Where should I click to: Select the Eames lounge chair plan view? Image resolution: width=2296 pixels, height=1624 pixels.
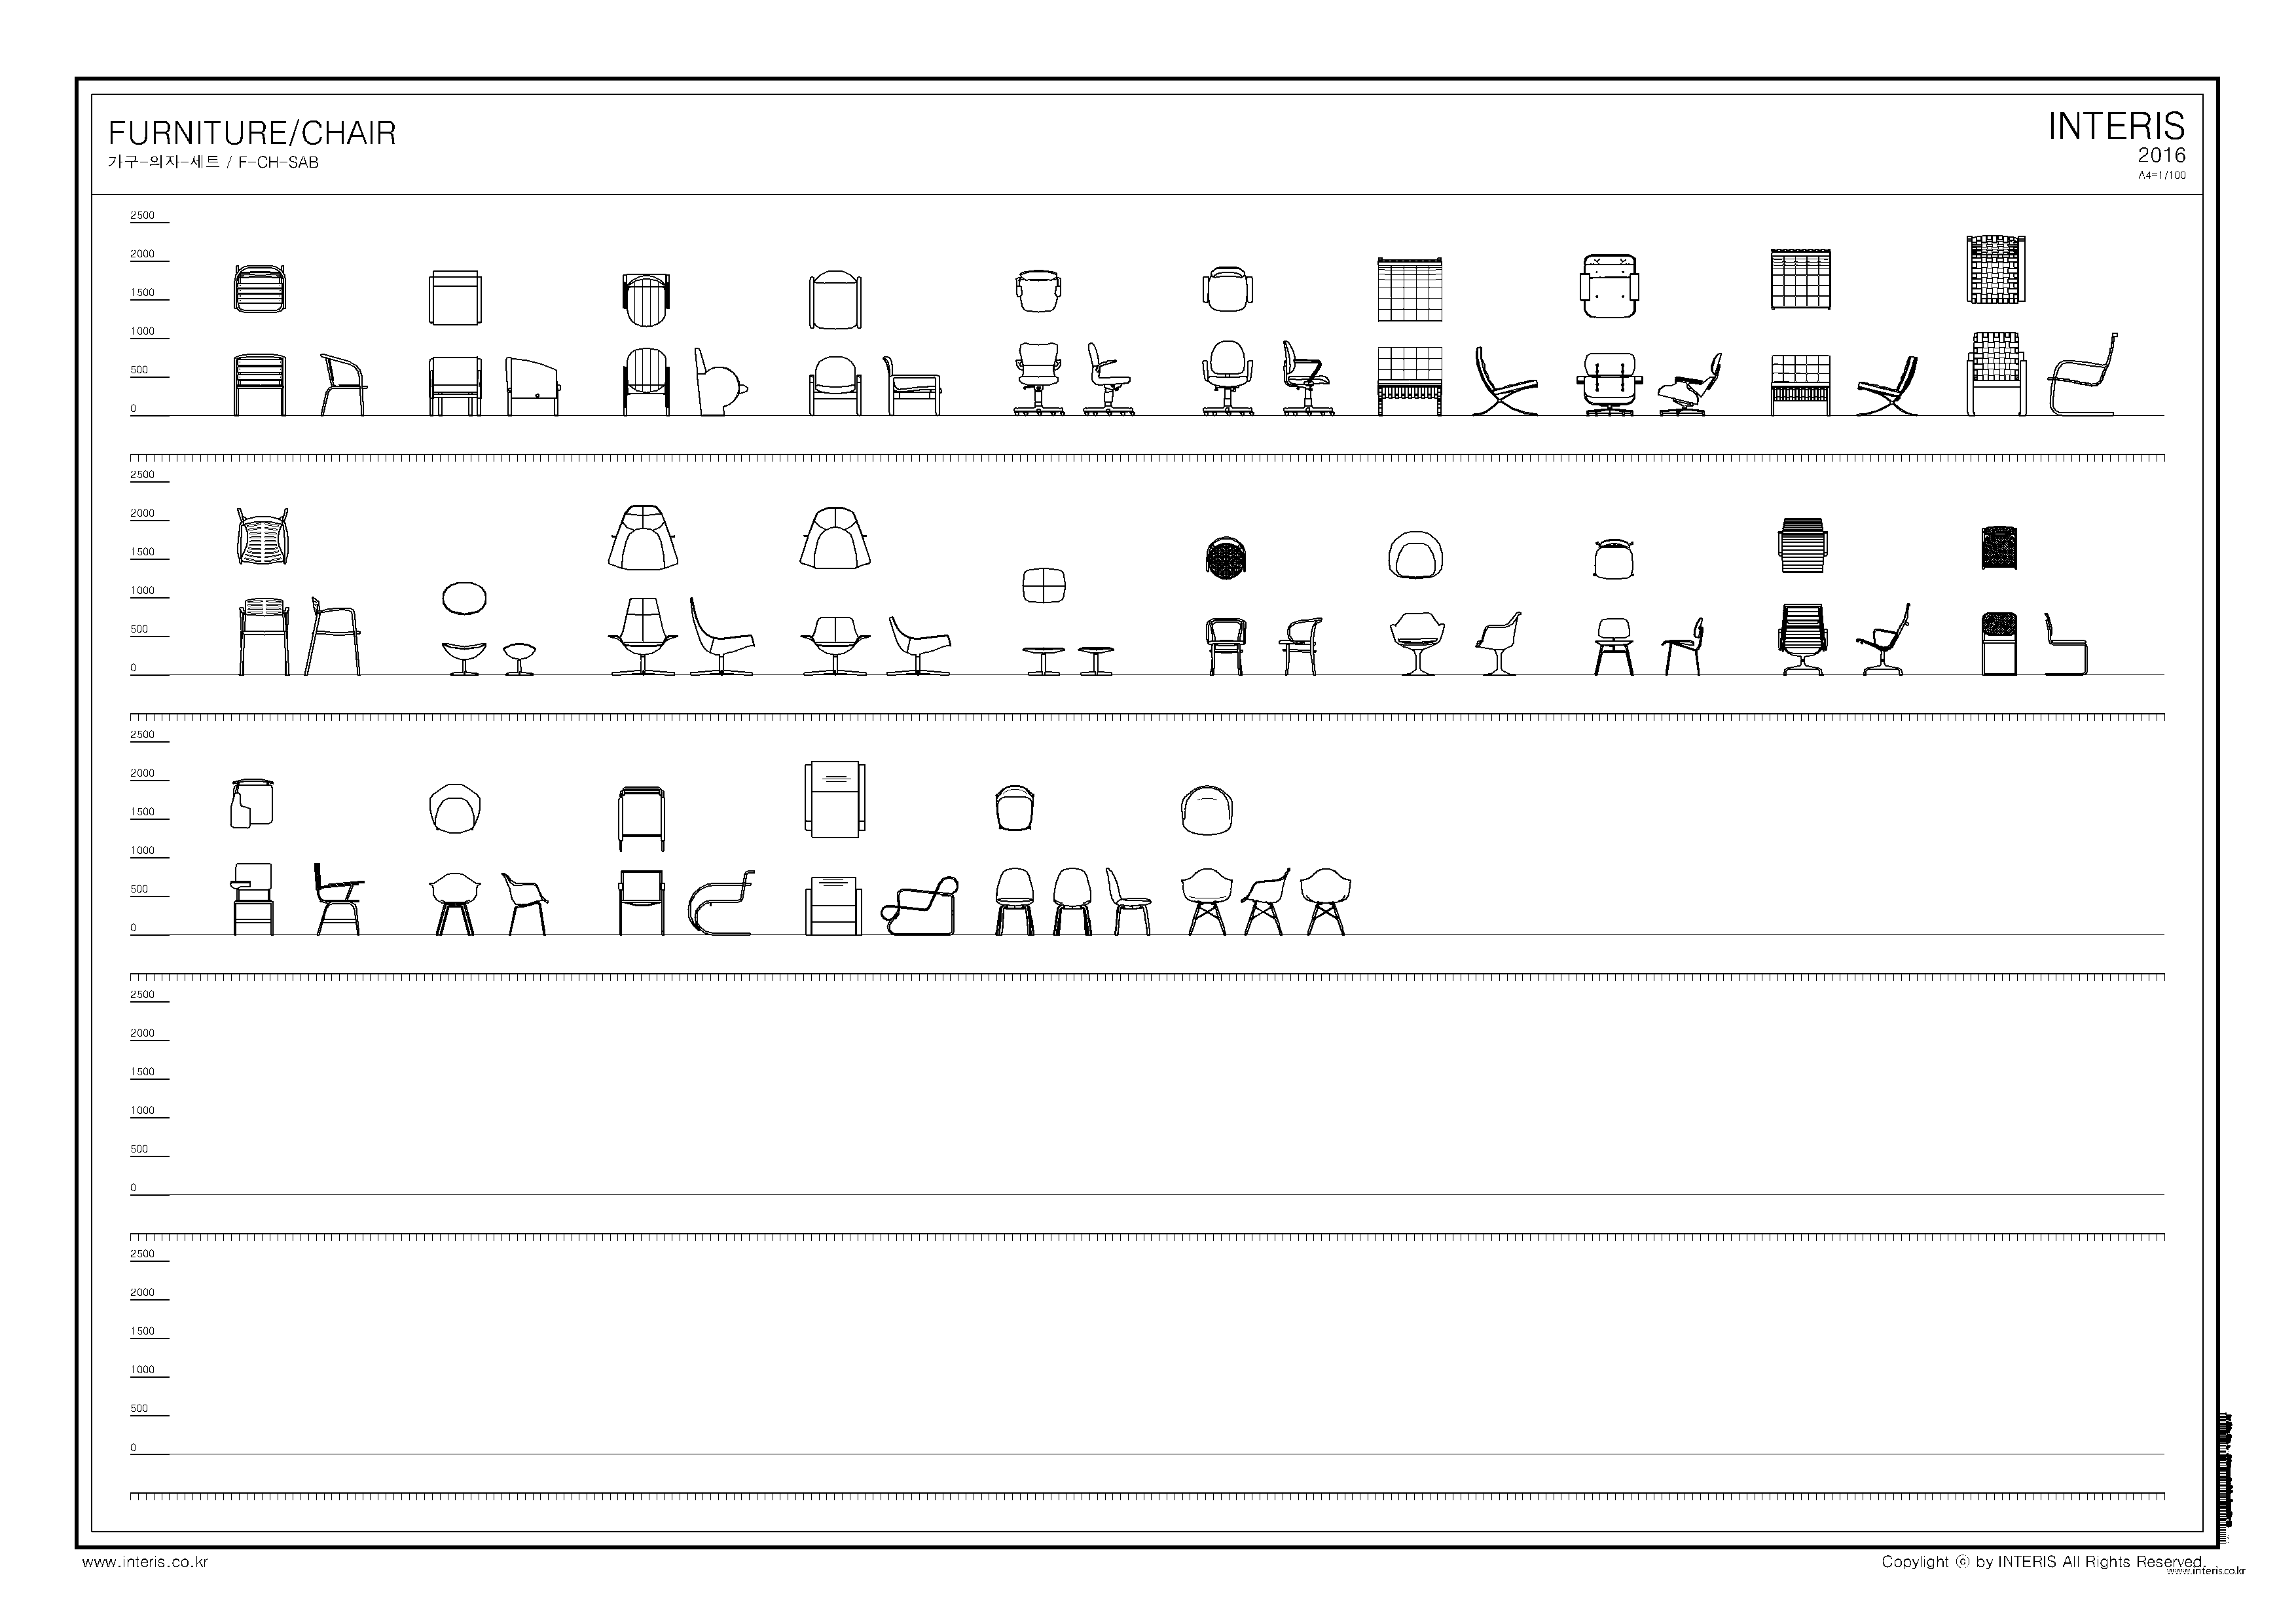(1610, 286)
